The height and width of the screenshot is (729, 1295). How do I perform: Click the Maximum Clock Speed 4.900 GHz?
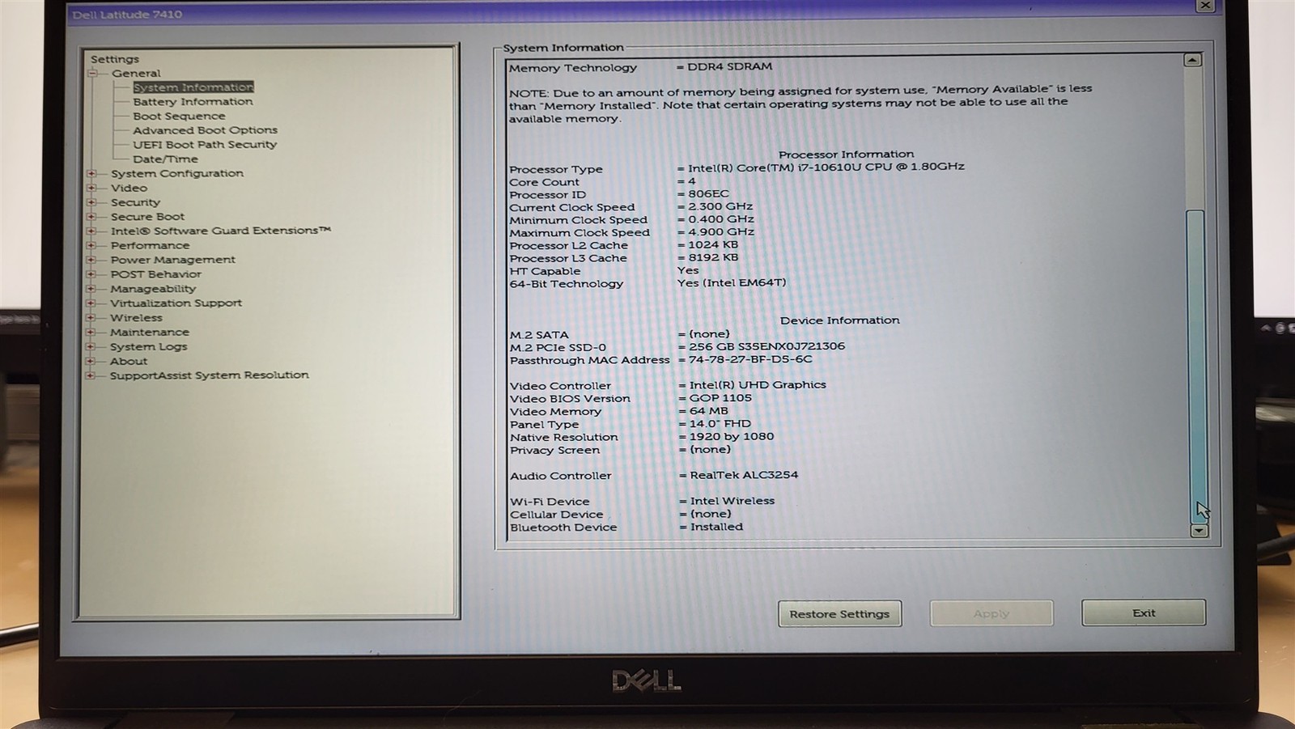[x=721, y=232]
